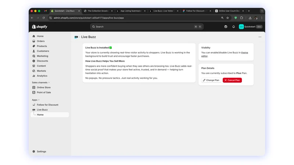This screenshot has height=165, width=294.
Task: Switch to Online User Count tab
Action: point(229,11)
